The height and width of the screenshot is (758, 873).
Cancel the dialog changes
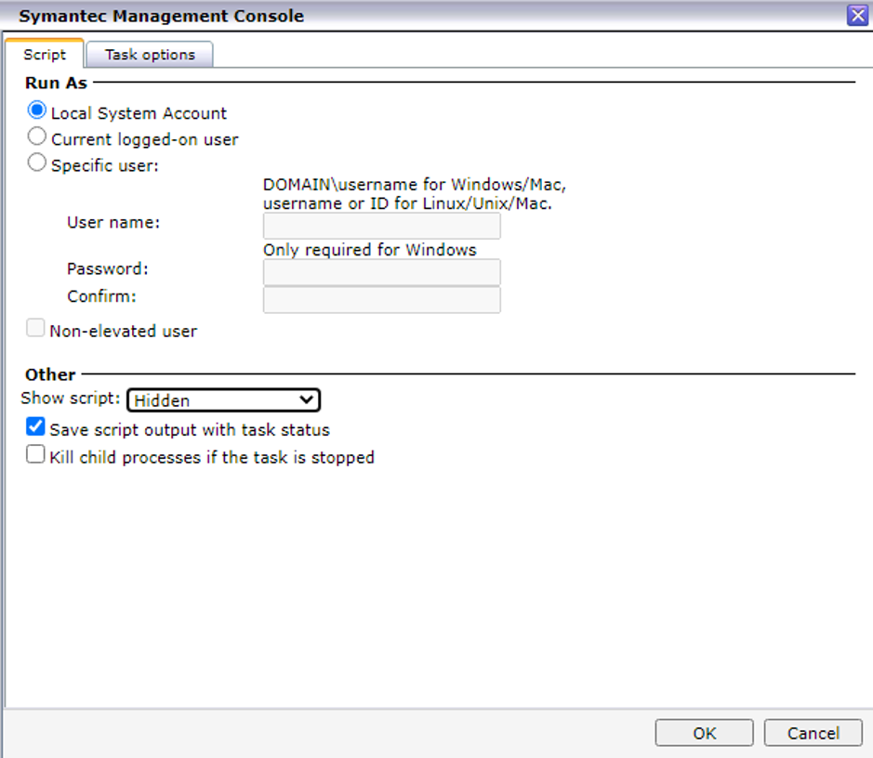point(813,732)
